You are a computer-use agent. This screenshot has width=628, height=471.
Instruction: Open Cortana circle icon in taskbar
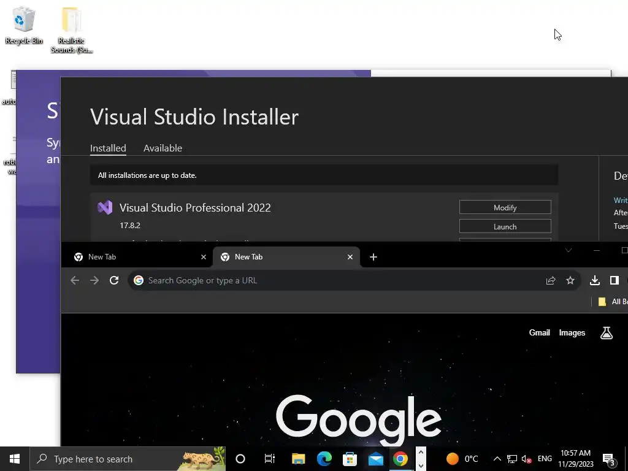tap(240, 459)
